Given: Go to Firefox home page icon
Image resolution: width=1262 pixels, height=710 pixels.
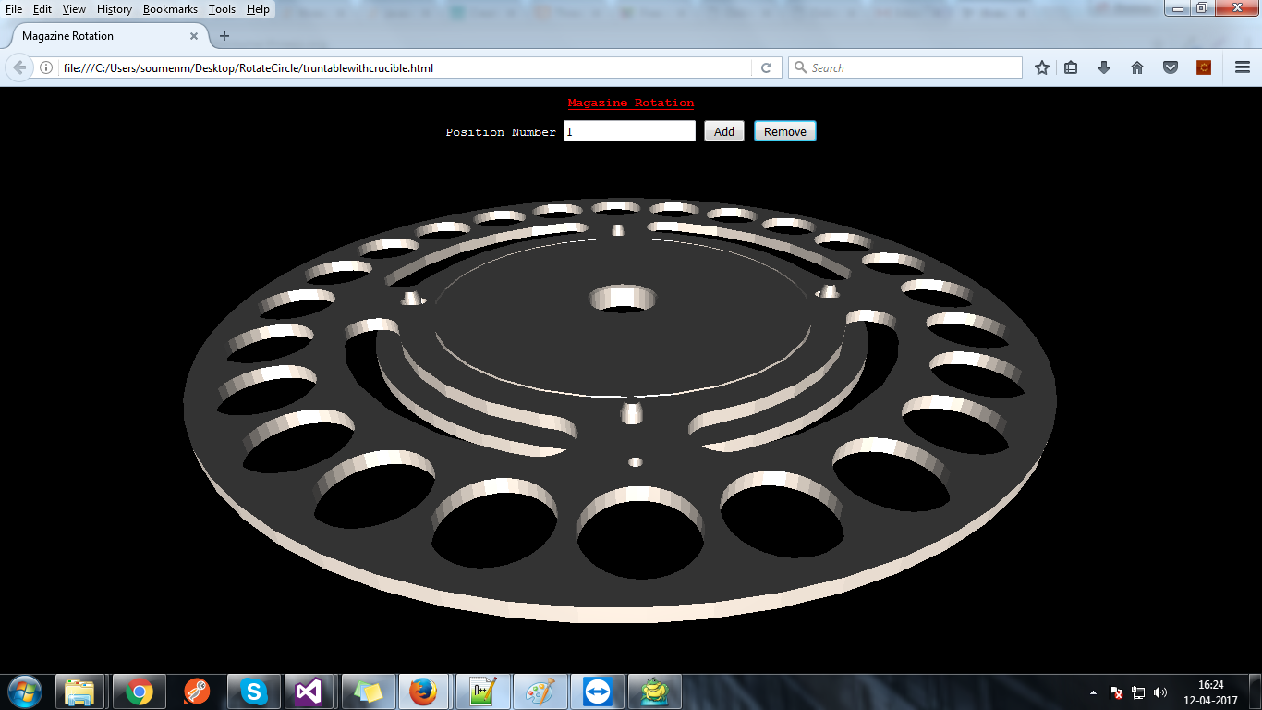Looking at the screenshot, I should click(x=1137, y=67).
